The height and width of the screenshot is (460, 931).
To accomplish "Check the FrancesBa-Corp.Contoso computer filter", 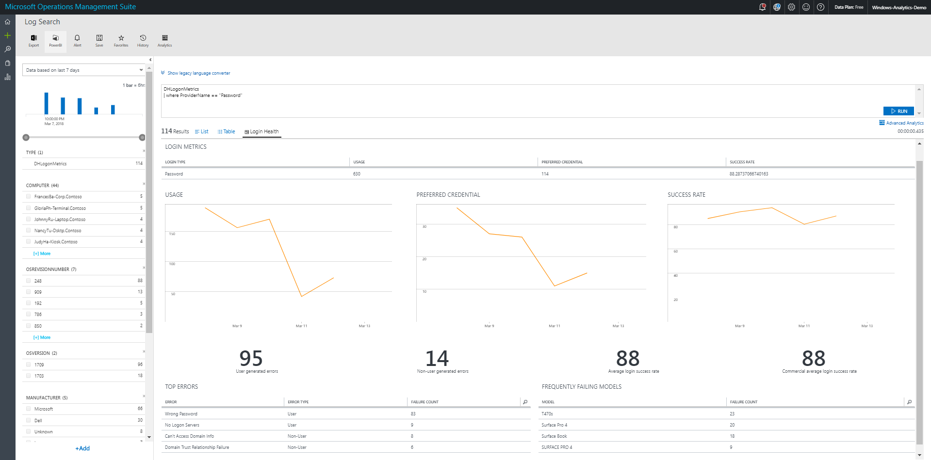I will coord(29,197).
